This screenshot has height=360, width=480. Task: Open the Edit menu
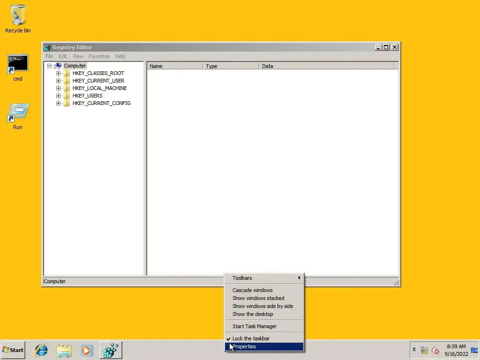tap(63, 56)
